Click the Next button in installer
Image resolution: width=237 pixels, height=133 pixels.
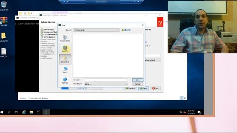click(x=143, y=88)
